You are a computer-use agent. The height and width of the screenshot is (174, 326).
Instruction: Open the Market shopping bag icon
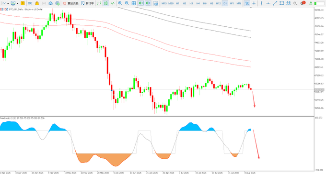pyautogui.click(x=37, y=3)
